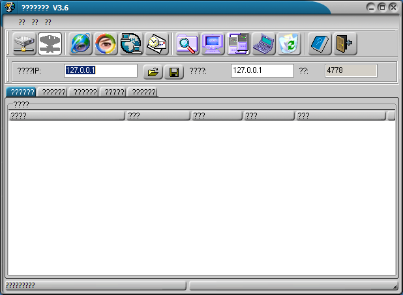Click the grayed disconnect toolbar icon
The image size is (403, 295).
click(x=50, y=44)
